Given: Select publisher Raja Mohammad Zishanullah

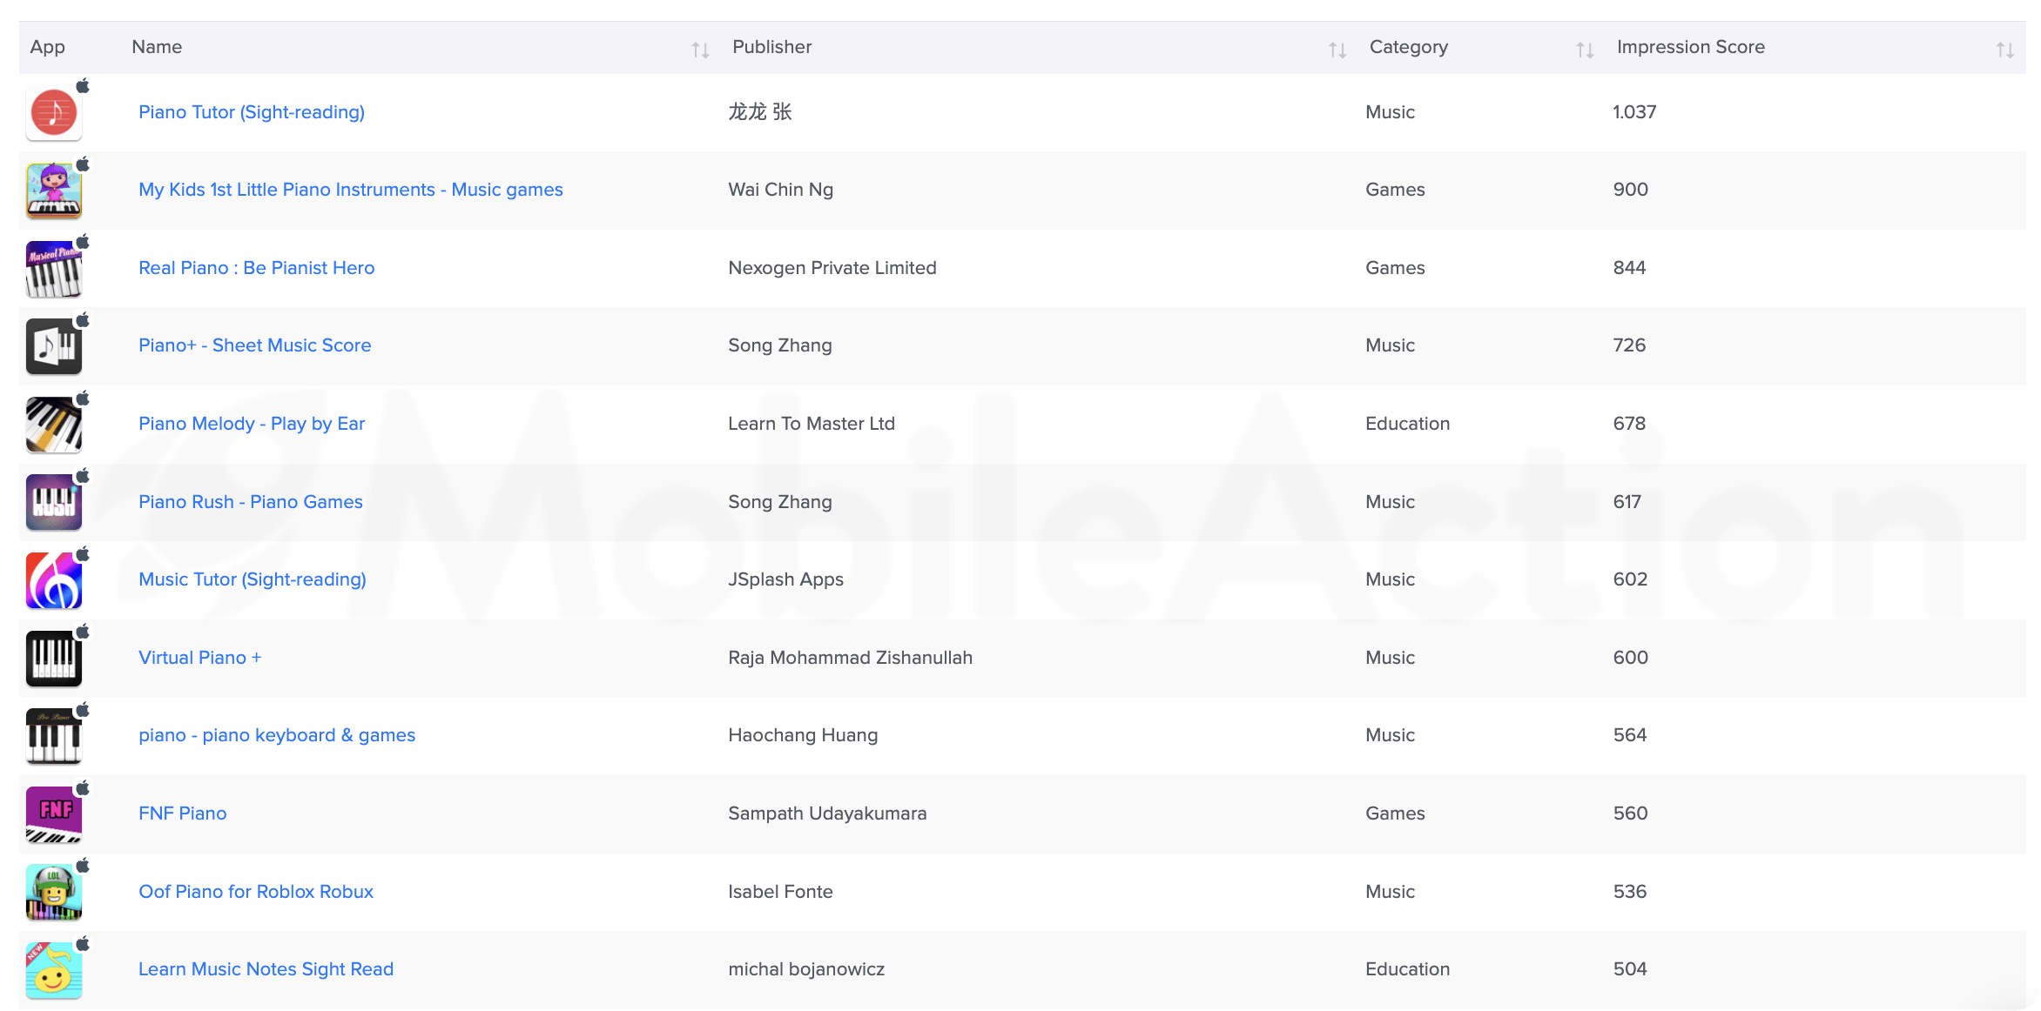Looking at the screenshot, I should pos(851,658).
